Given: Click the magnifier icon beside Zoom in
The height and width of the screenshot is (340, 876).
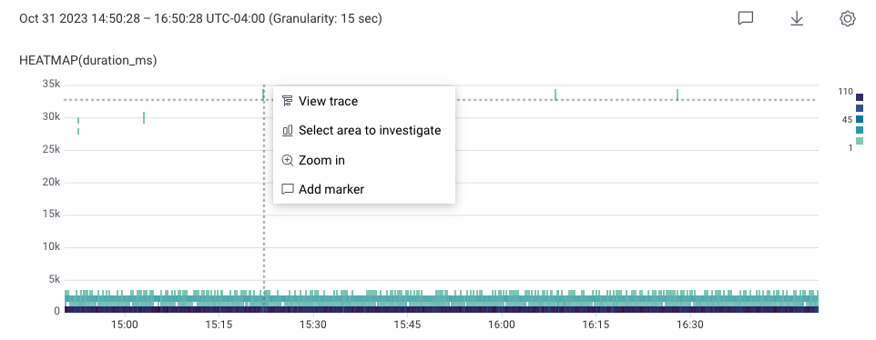Looking at the screenshot, I should (288, 160).
